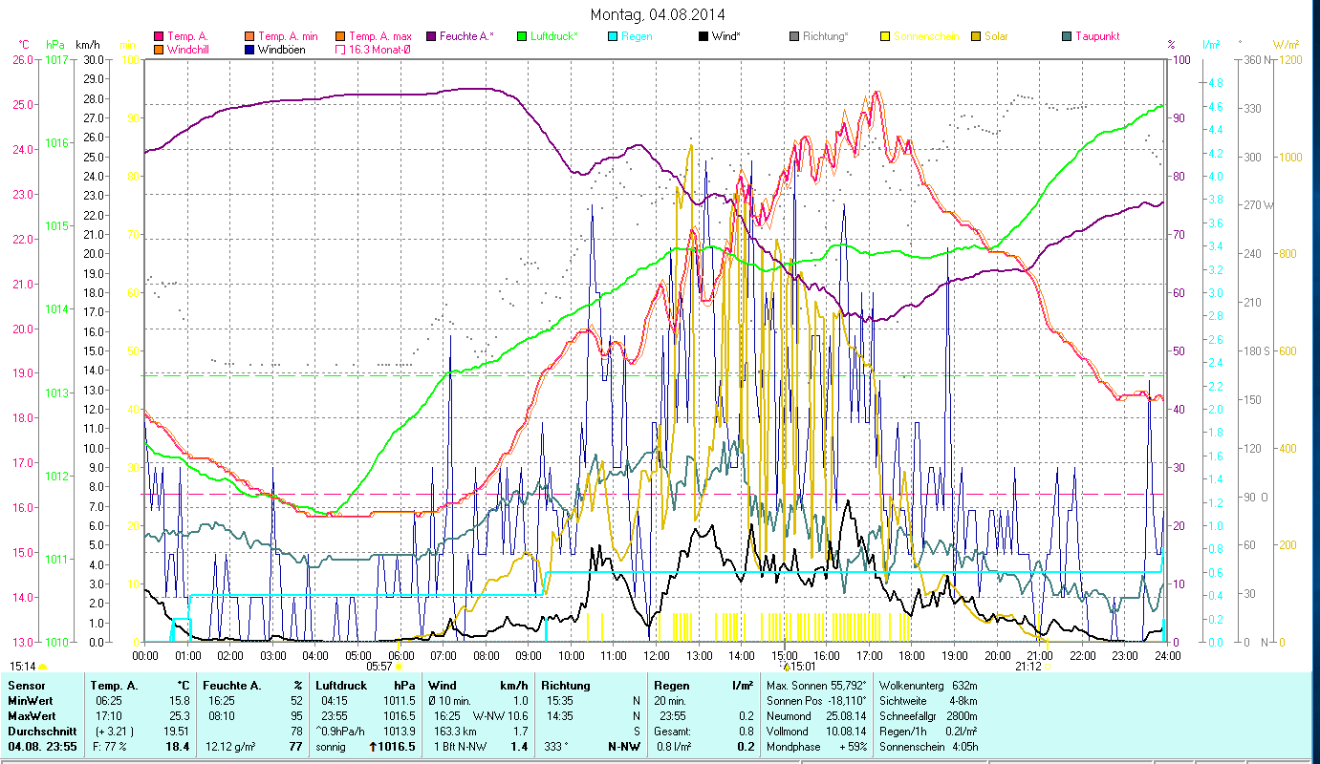The image size is (1320, 764).
Task: Click the Sonnenschein yellow legend swatch
Action: tap(885, 36)
